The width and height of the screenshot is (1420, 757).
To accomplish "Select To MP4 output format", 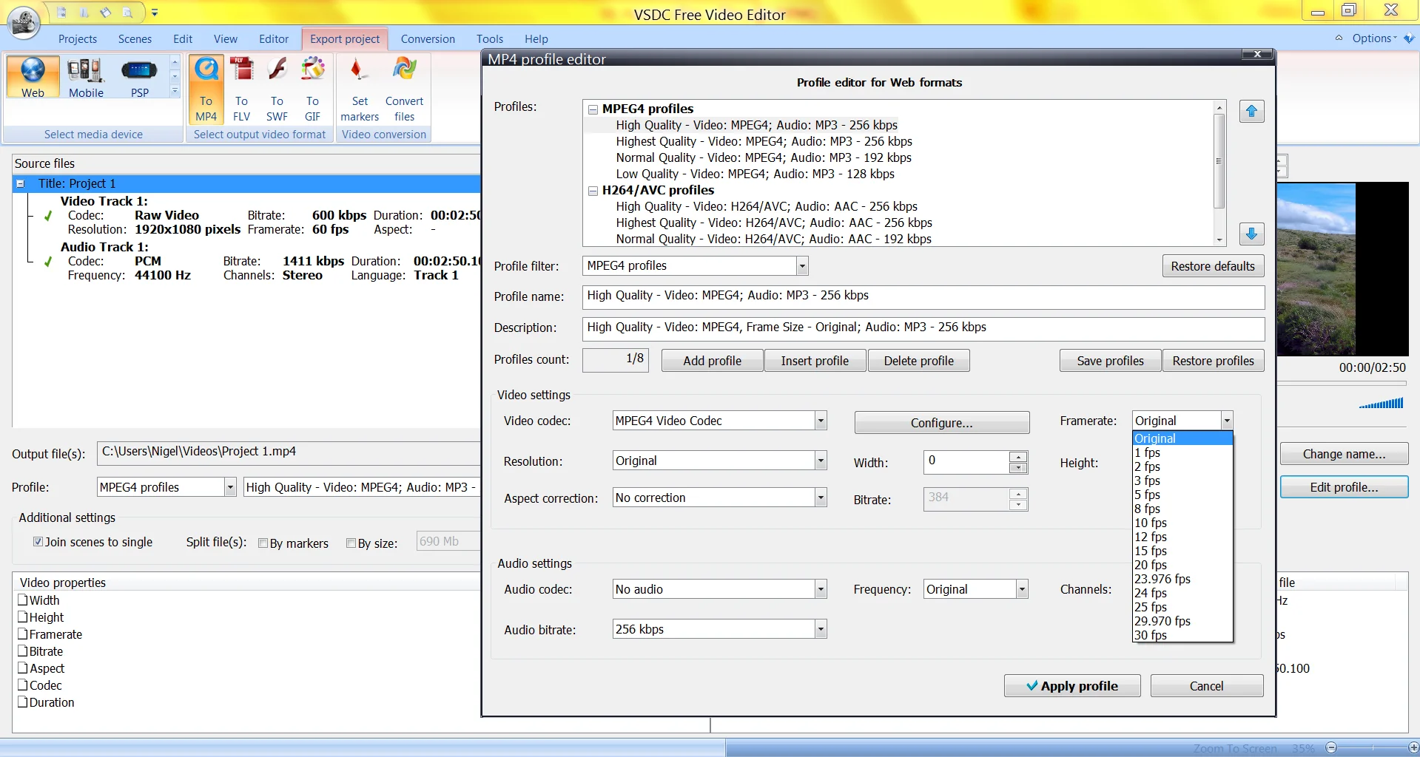I will point(206,89).
